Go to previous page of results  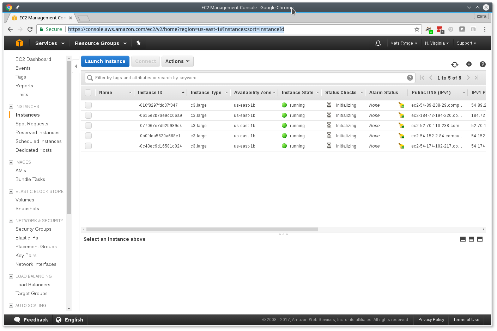[431, 78]
